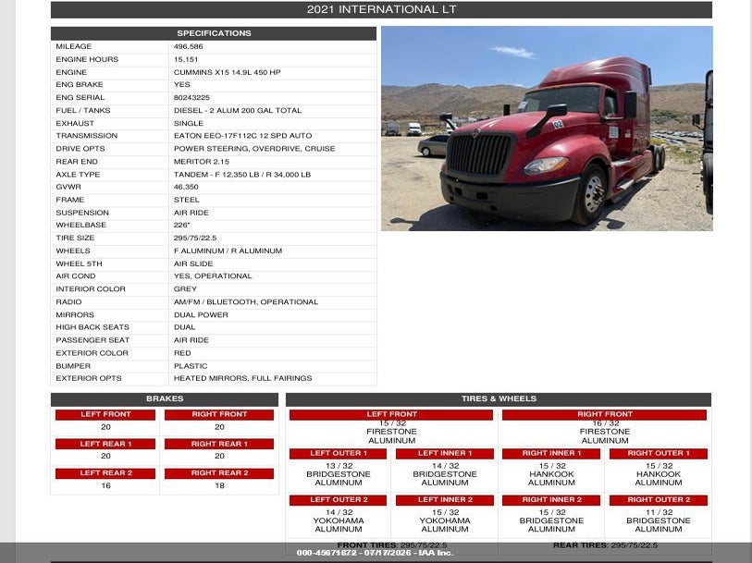Click the BRAKES section header
The image size is (752, 563).
tap(165, 399)
